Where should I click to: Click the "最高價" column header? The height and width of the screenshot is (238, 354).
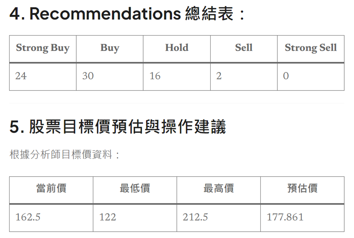[x=219, y=188]
